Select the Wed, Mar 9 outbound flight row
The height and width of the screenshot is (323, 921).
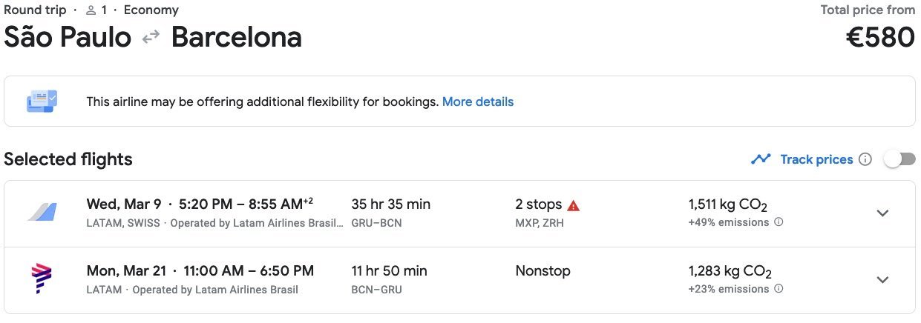(459, 213)
